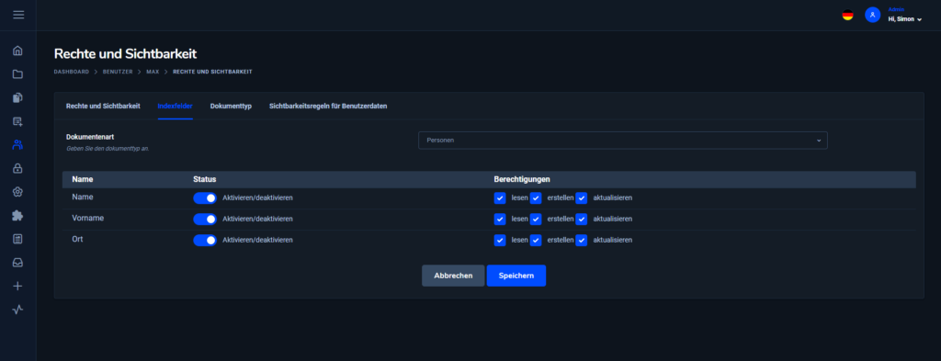
Task: Switch to the Dokumenttyp tab
Action: coord(231,107)
